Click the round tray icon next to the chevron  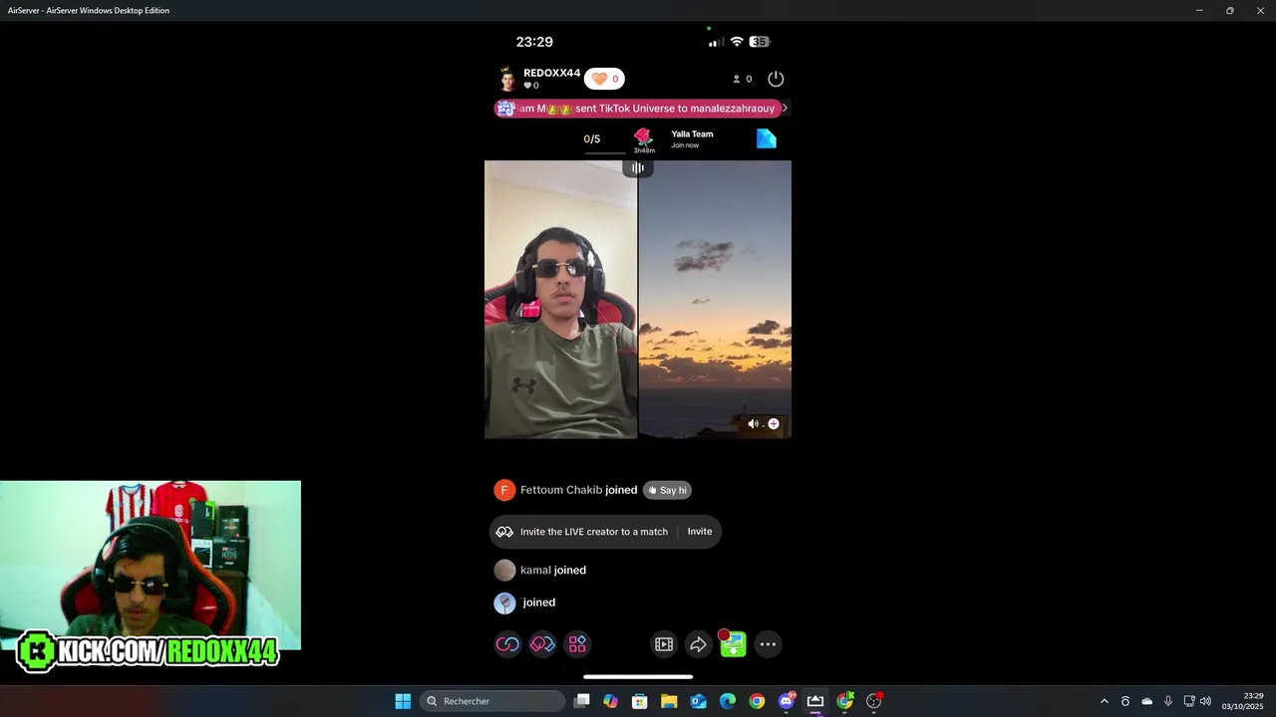(x=1125, y=701)
